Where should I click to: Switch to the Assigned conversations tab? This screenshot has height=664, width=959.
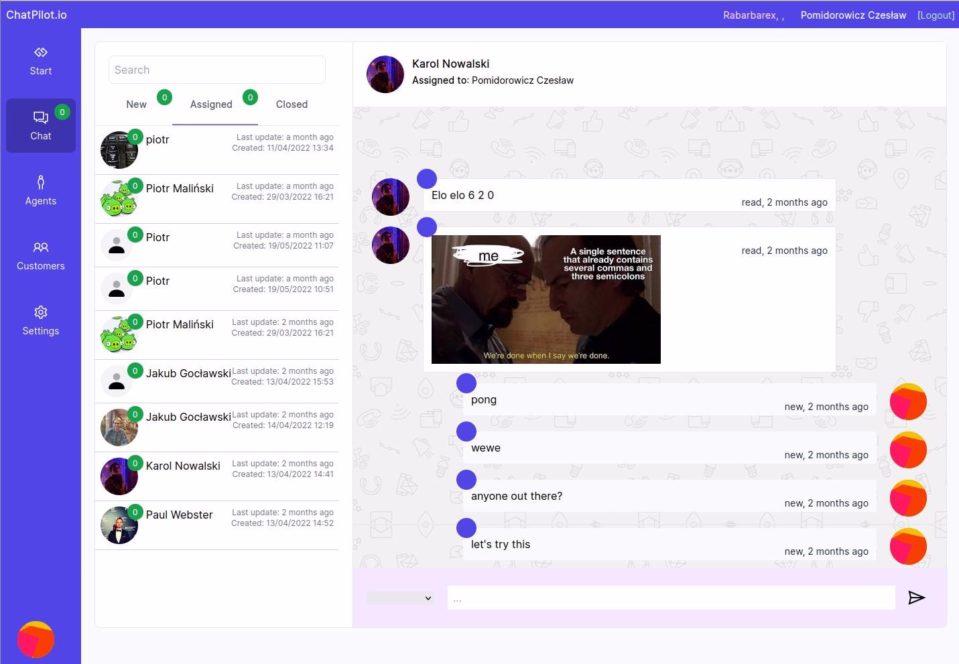point(211,105)
